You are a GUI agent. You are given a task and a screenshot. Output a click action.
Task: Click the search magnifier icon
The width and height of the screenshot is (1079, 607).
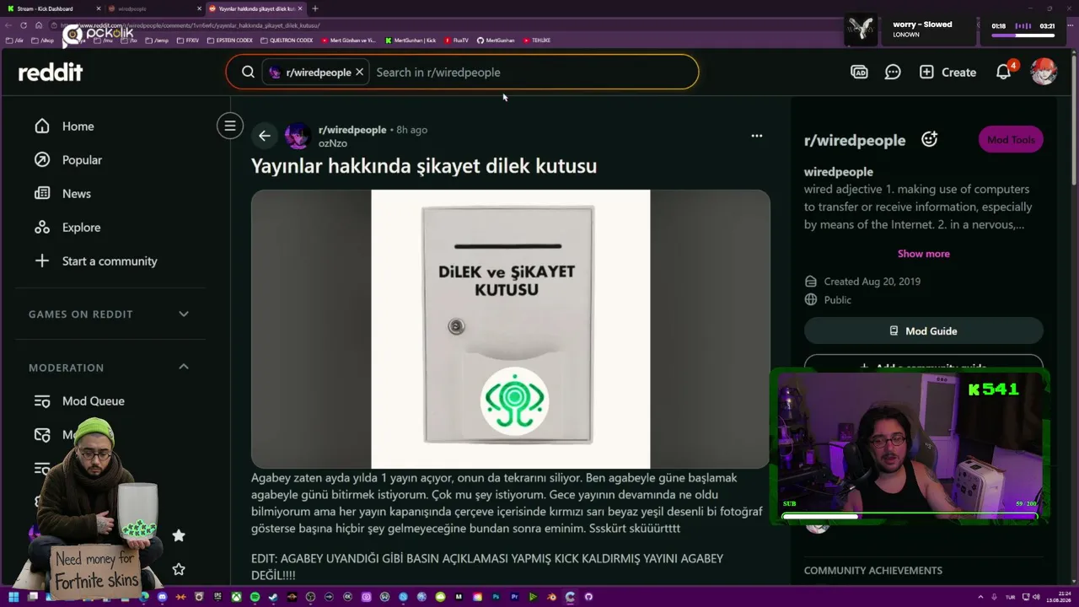pos(248,73)
